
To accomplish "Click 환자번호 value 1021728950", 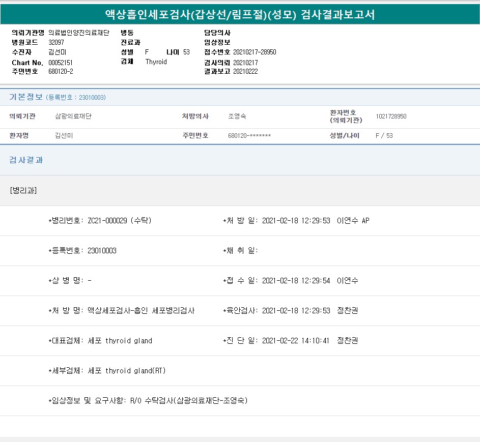I will [x=391, y=116].
